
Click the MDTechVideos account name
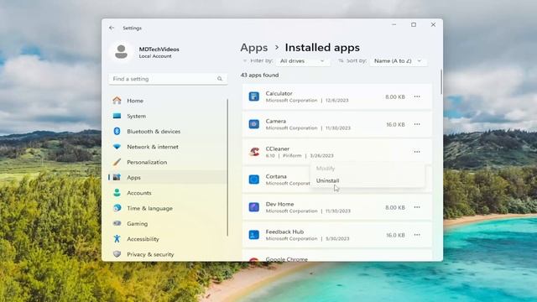click(x=159, y=49)
